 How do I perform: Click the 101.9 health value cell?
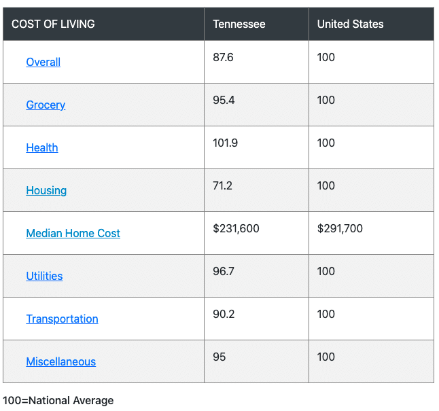coord(225,143)
